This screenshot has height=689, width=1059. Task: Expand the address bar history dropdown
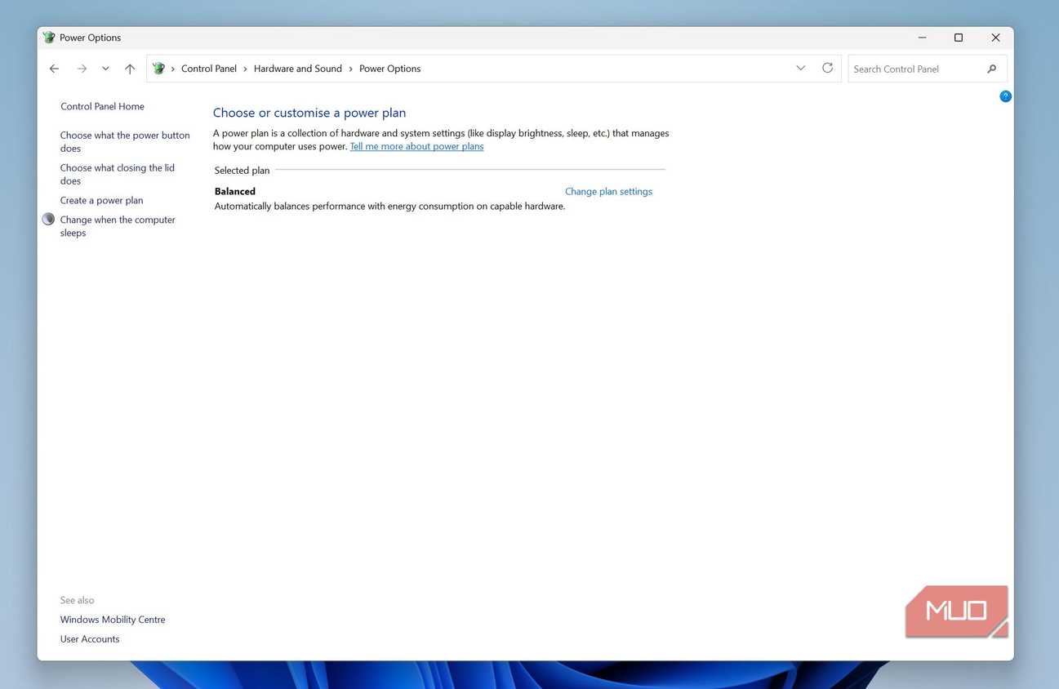point(800,68)
